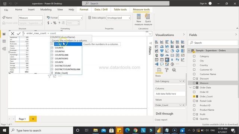Check the Profit field checkbox
The width and height of the screenshot is (239, 134).
[x=194, y=114]
